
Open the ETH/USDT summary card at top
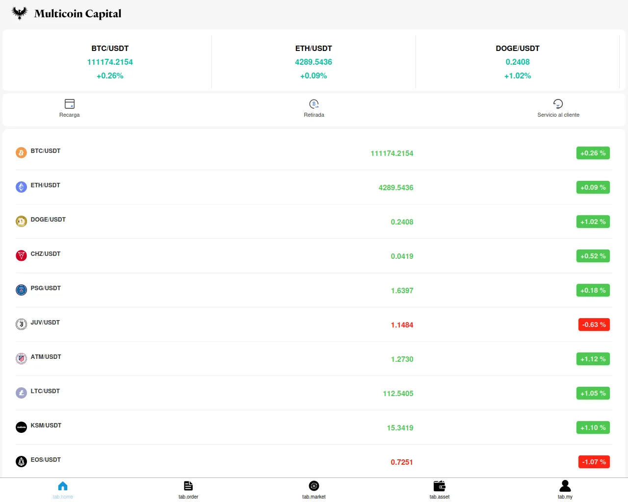pos(314,62)
